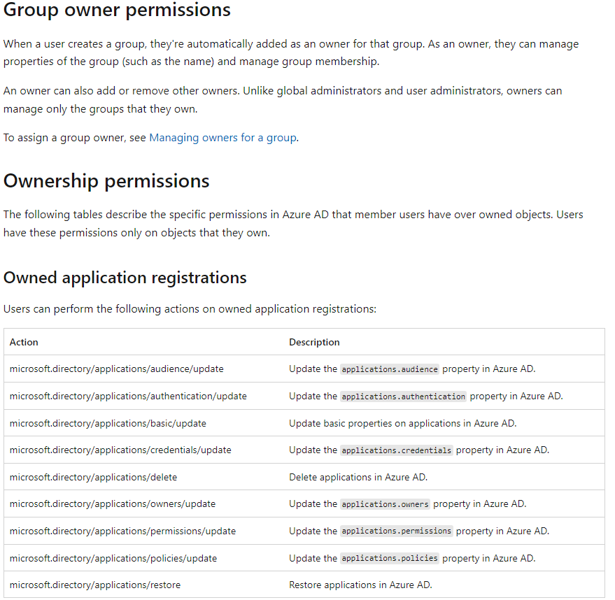This screenshot has height=600, width=615.
Task: Select the applications/delete action cell
Action: point(93,477)
